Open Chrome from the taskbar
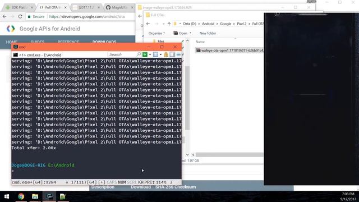359x202 pixels. tap(21, 196)
